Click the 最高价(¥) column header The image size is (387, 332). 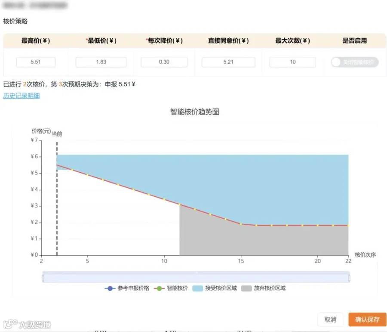(x=36, y=41)
